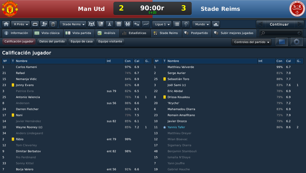The width and height of the screenshot is (306, 173).
Task: Click the binoculars scouting icon
Action: pyautogui.click(x=128, y=24)
